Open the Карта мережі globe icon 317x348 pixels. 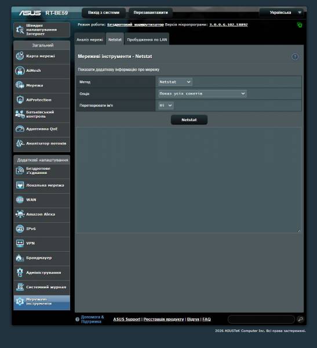tap(20, 56)
